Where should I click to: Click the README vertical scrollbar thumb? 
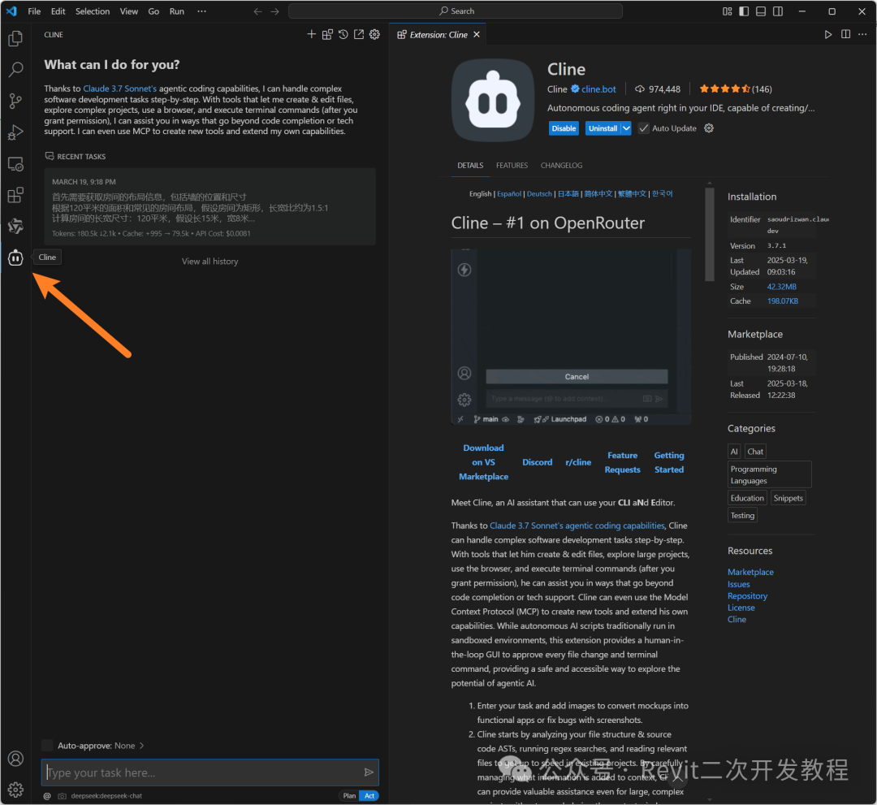pos(709,234)
